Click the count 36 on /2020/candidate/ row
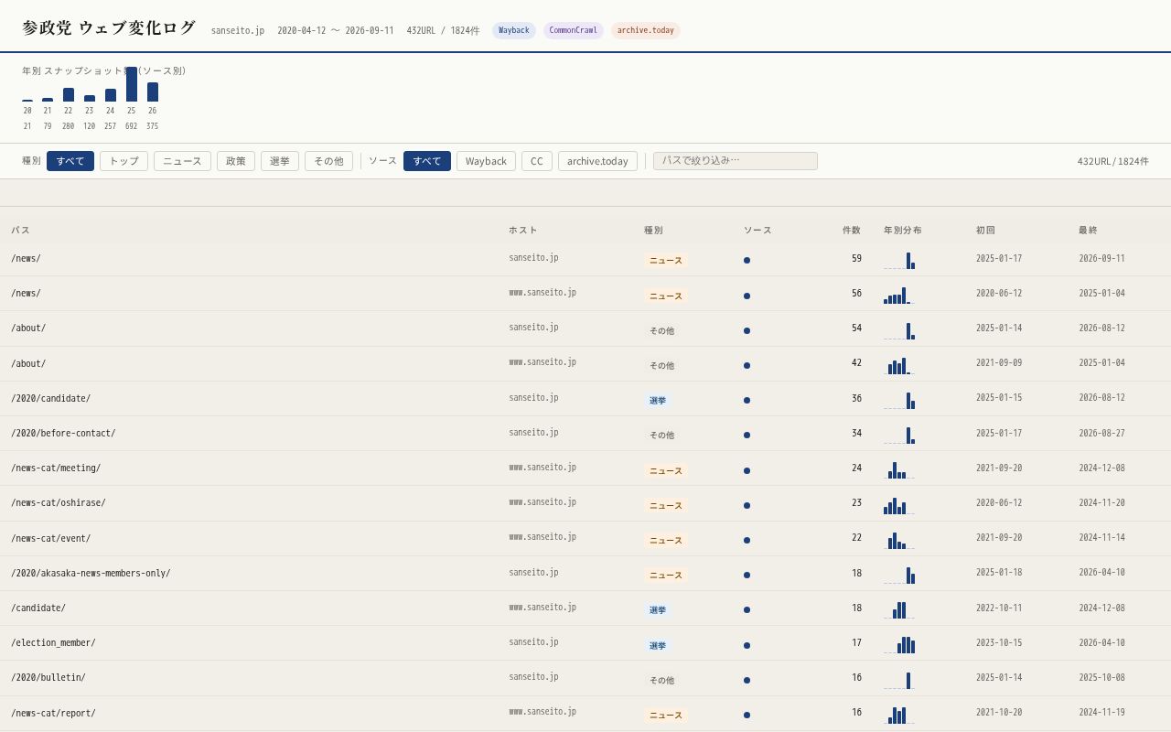 (856, 399)
